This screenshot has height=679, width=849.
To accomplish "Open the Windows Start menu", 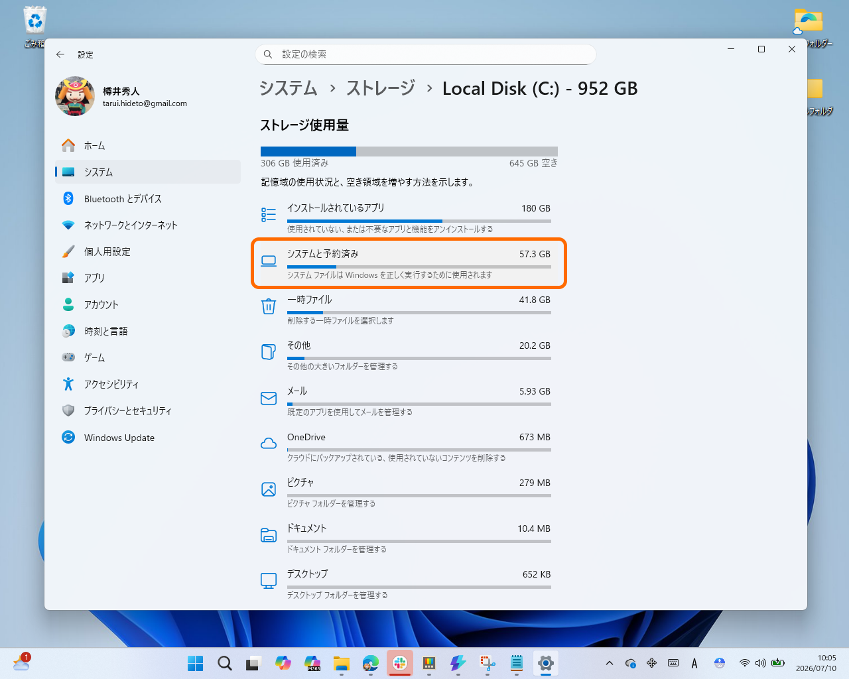I will click(x=196, y=663).
